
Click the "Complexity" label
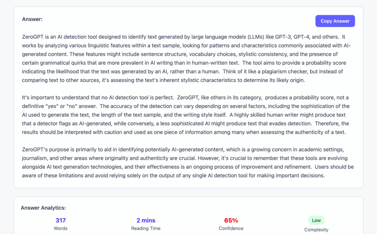[x=316, y=230]
